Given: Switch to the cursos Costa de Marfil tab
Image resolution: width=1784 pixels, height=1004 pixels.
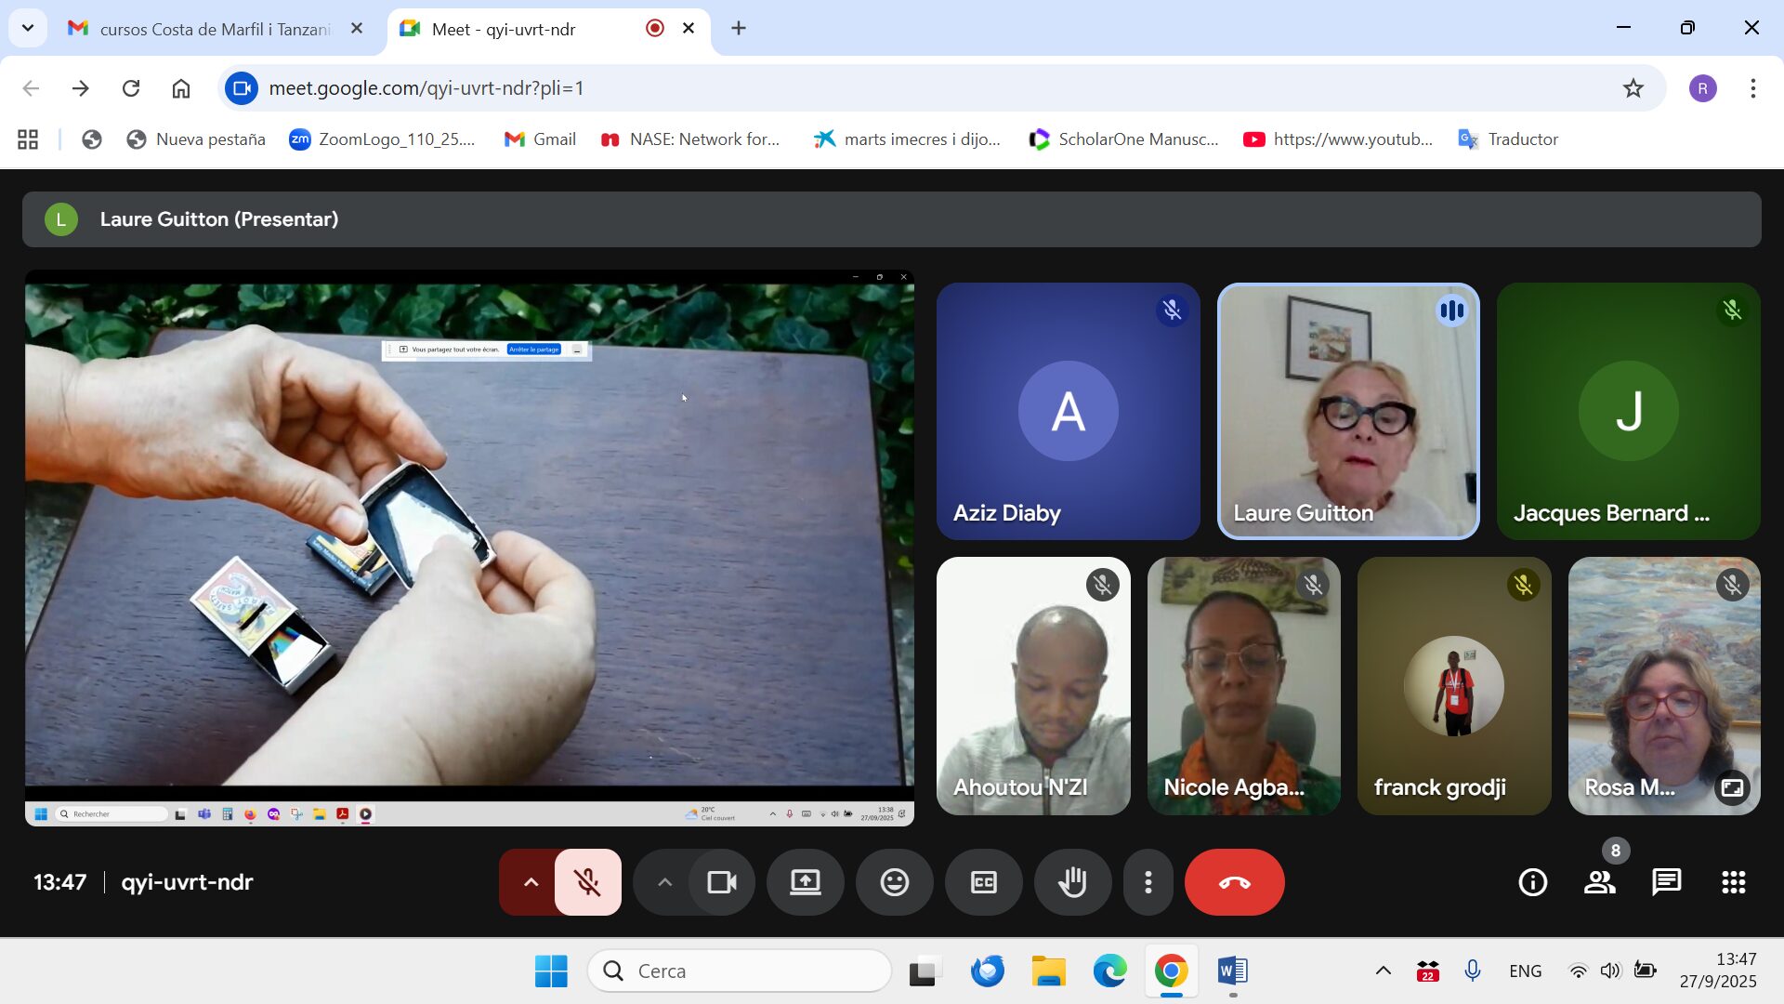Looking at the screenshot, I should 214,29.
